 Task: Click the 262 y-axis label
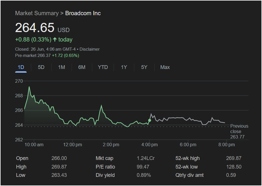click(19, 140)
